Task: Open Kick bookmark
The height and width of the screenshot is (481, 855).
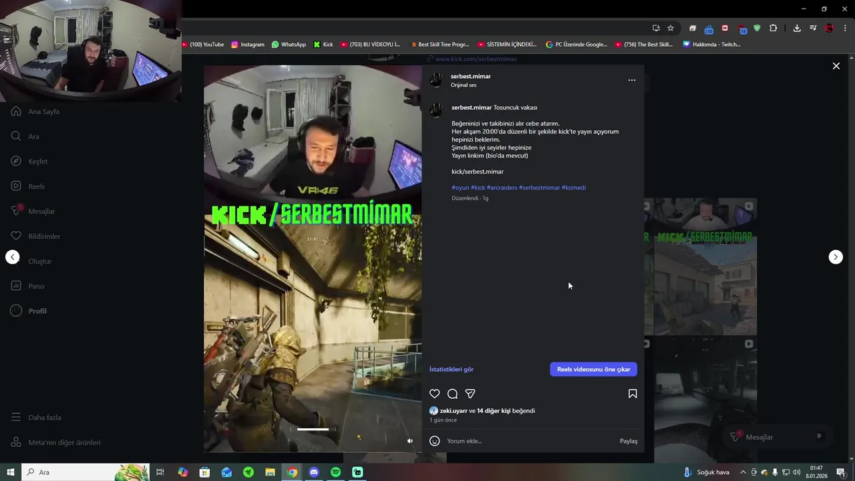Action: (323, 45)
